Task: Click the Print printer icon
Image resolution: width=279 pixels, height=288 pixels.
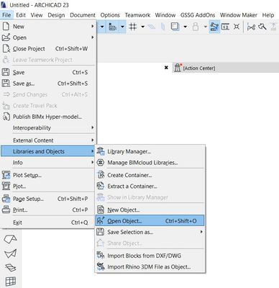Action: tap(6, 210)
